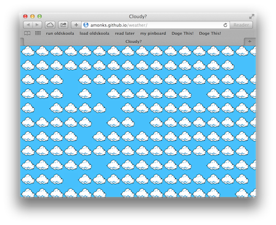Click the first Doge This! bookmark
Screen dimensions: 276x225
click(182, 34)
